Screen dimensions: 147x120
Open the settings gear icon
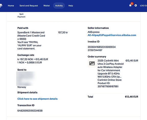(x=136, y=6)
